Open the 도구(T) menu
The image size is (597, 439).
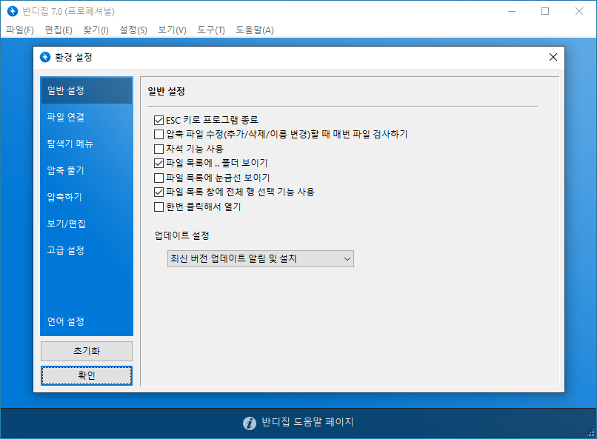coord(213,30)
